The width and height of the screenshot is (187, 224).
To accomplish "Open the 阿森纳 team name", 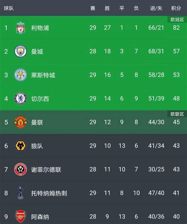I will pos(40,217).
